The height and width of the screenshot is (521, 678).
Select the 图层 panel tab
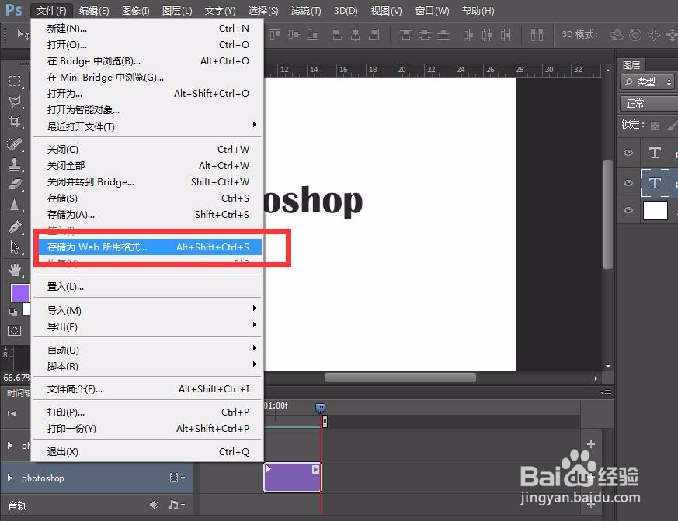pos(631,65)
